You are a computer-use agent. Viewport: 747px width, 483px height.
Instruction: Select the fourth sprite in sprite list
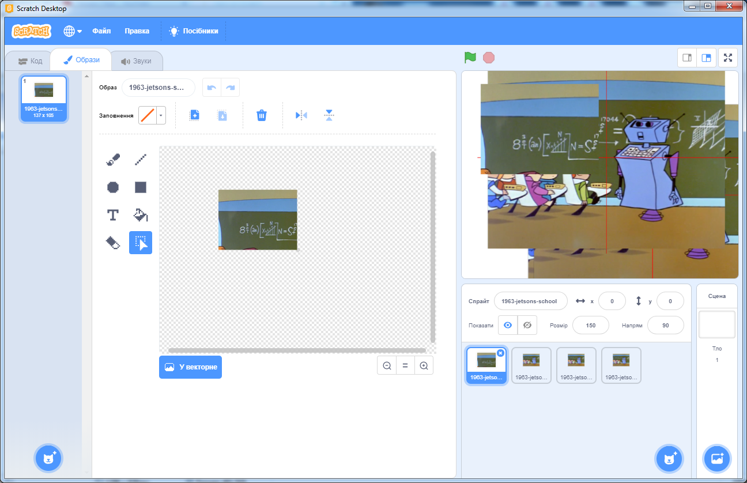[621, 365]
